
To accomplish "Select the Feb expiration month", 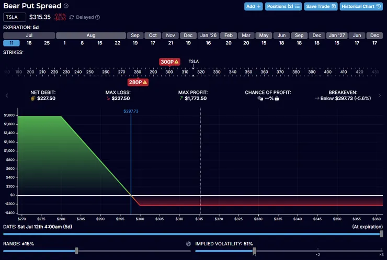I will [229, 36].
